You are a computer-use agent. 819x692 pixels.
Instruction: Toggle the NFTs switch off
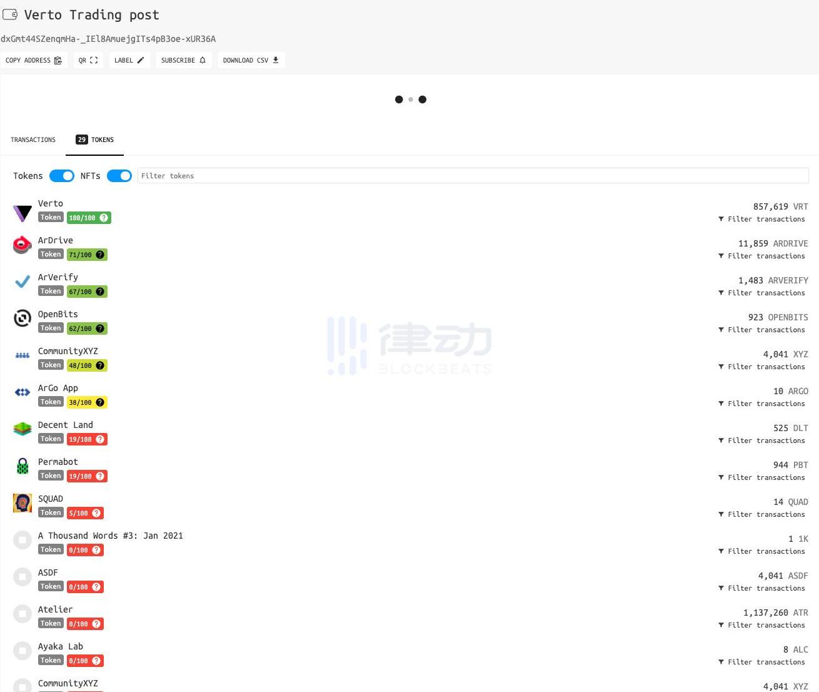[119, 176]
